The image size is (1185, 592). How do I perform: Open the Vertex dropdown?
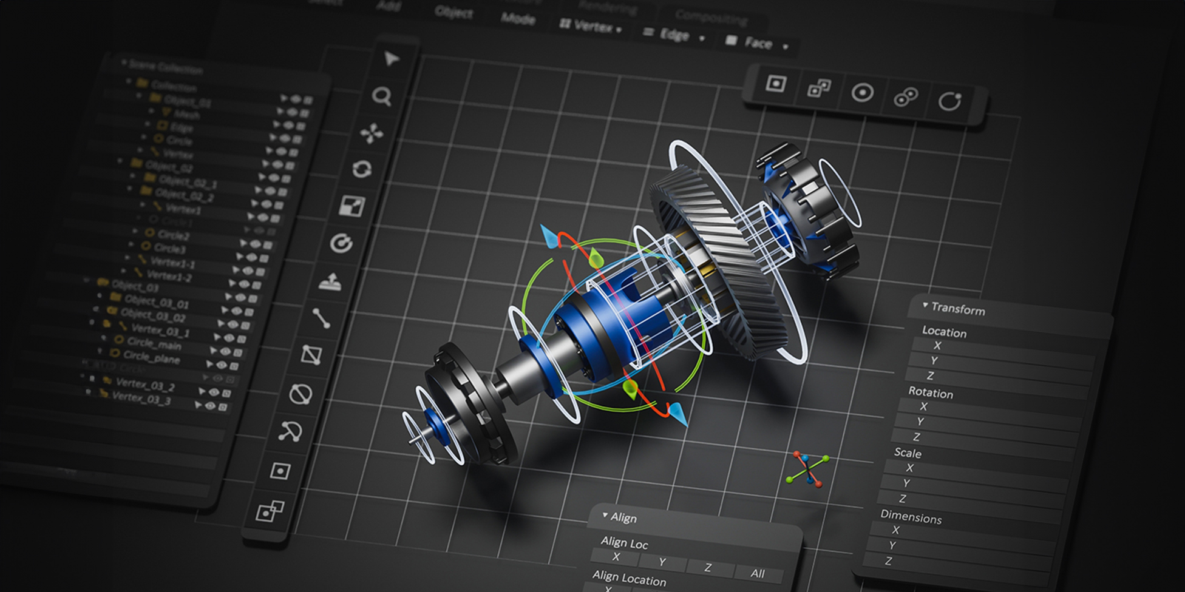tap(591, 27)
